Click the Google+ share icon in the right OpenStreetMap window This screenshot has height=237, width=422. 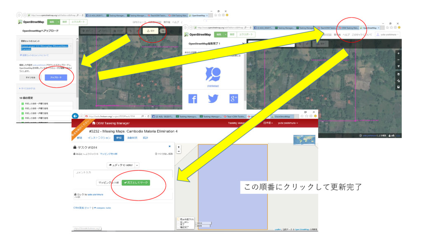click(234, 99)
